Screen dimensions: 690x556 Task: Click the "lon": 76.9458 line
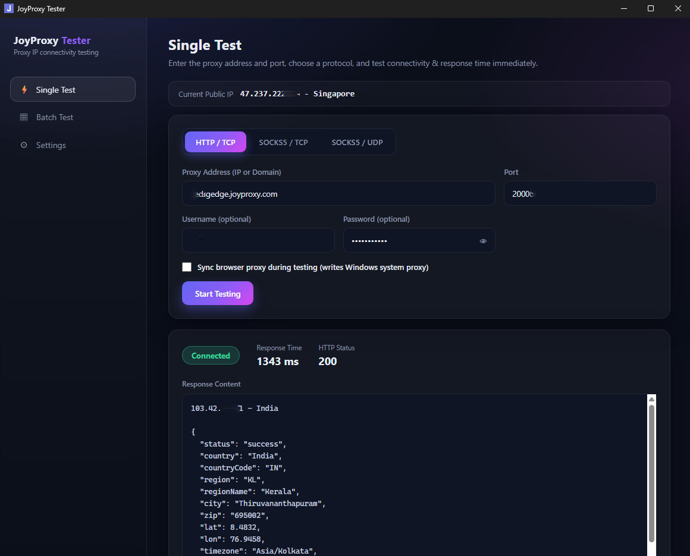tap(232, 539)
